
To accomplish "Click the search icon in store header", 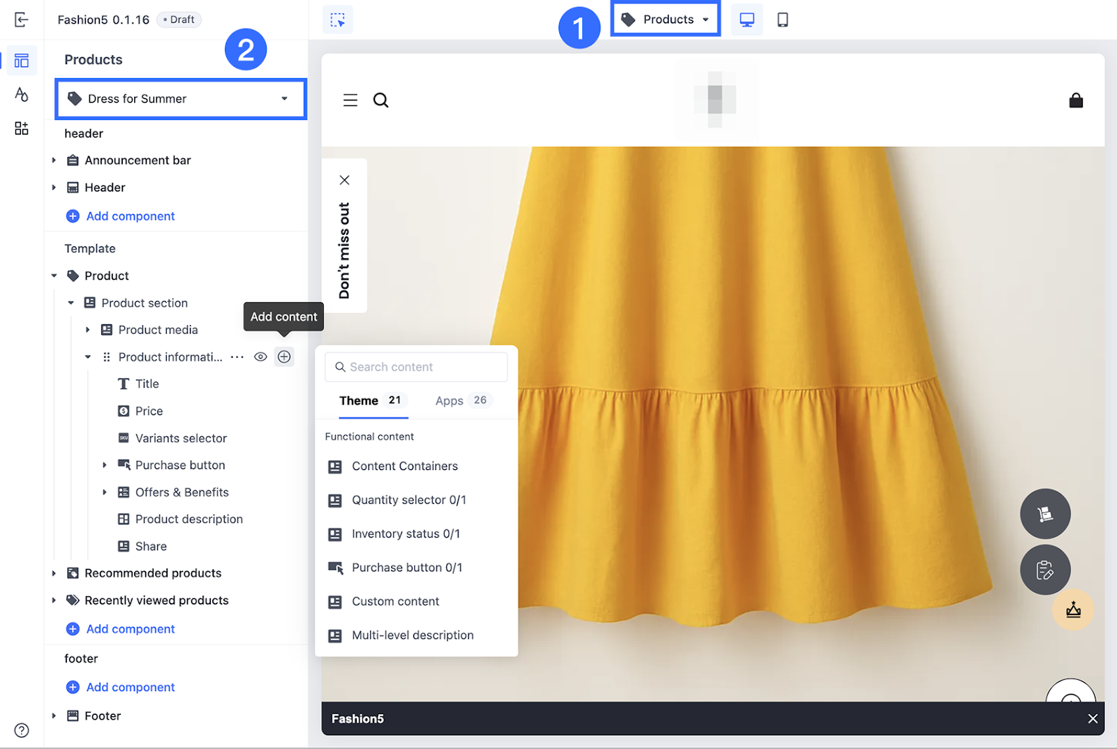I will coord(380,100).
